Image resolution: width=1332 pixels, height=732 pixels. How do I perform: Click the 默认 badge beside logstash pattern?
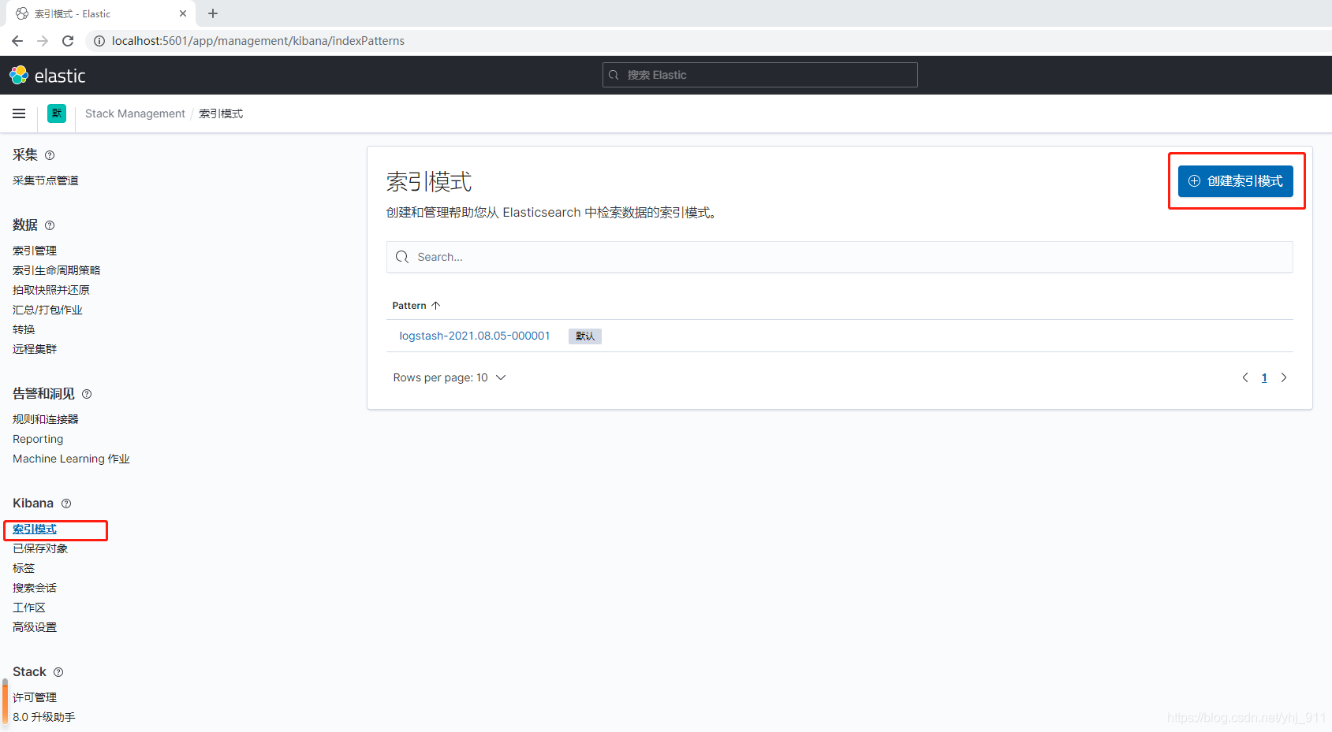pyautogui.click(x=585, y=336)
